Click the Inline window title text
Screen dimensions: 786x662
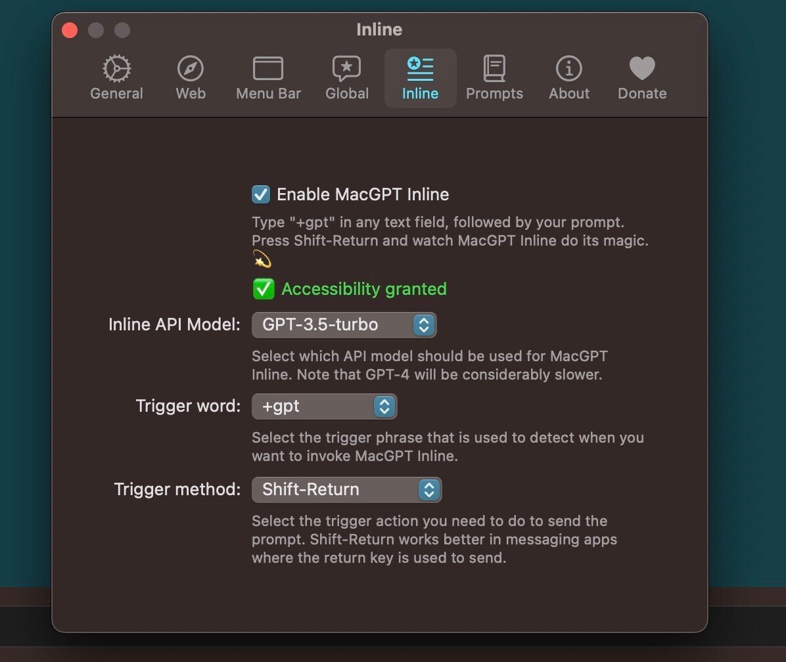(x=379, y=30)
